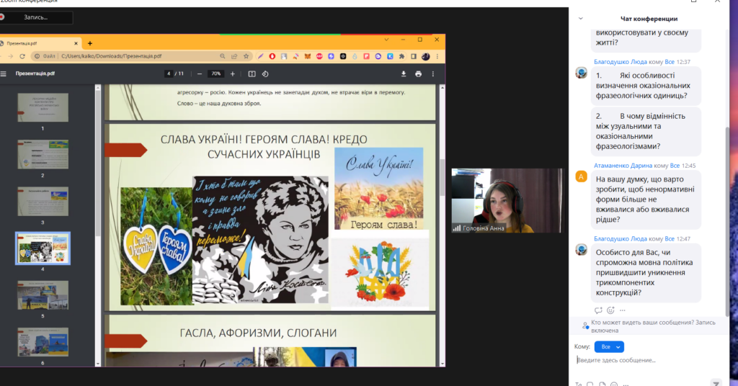The image size is (738, 386).
Task: Add emoji reaction to last chat message
Action: [611, 310]
